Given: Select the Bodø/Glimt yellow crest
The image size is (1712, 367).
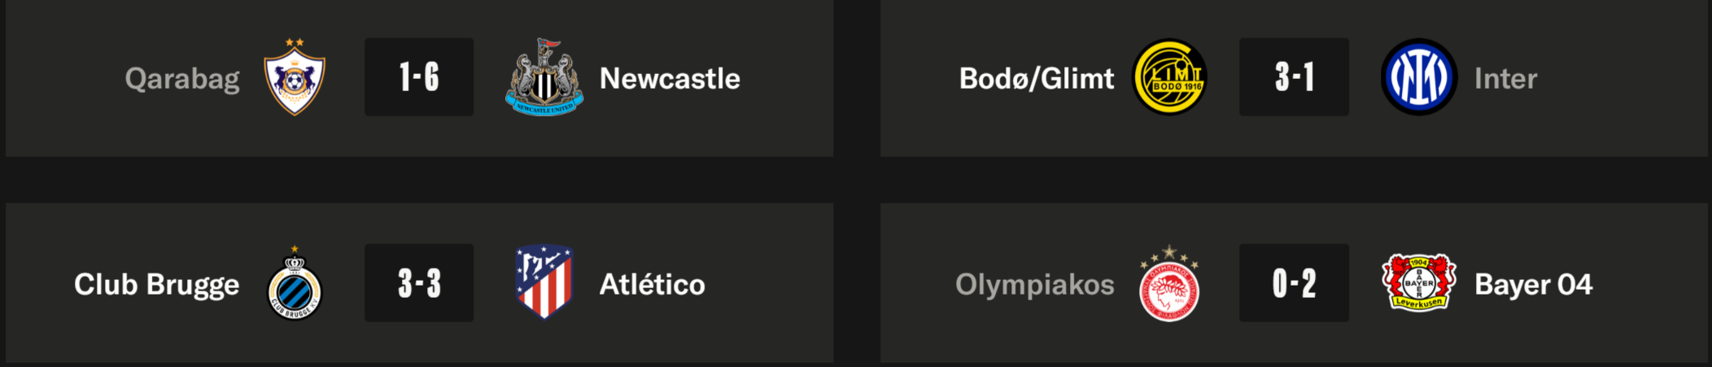Looking at the screenshot, I should tap(1169, 78).
